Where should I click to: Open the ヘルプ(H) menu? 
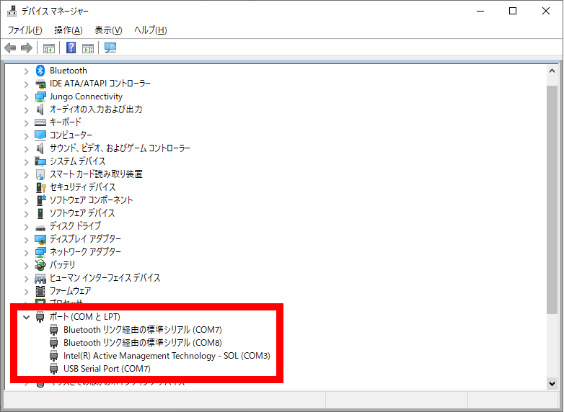click(150, 30)
